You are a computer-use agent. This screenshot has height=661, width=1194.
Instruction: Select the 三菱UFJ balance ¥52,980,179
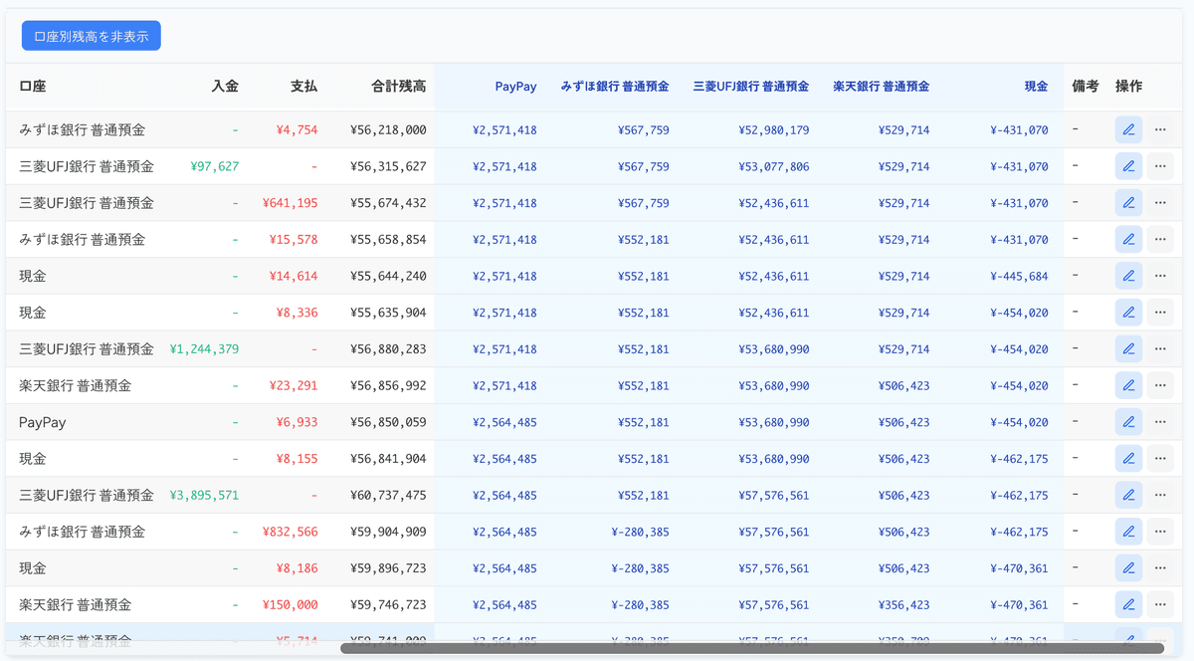tap(774, 129)
